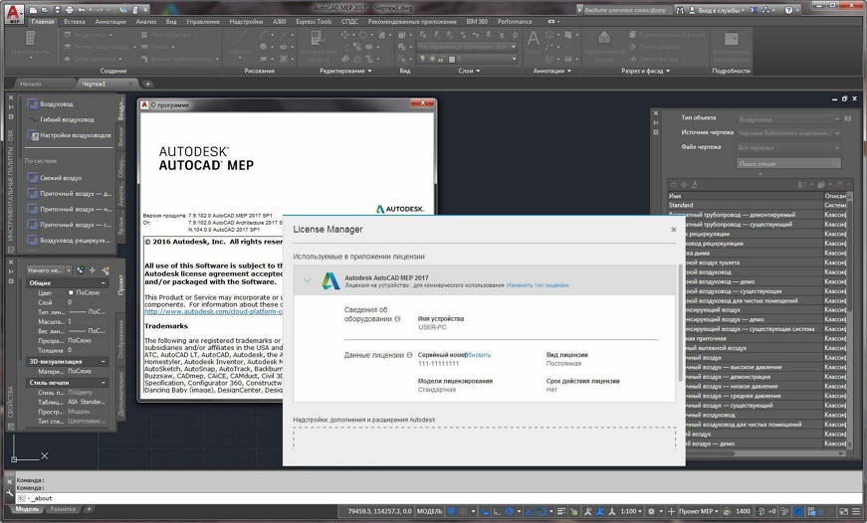Close the License Manager with the X
867x523 pixels.
[674, 230]
